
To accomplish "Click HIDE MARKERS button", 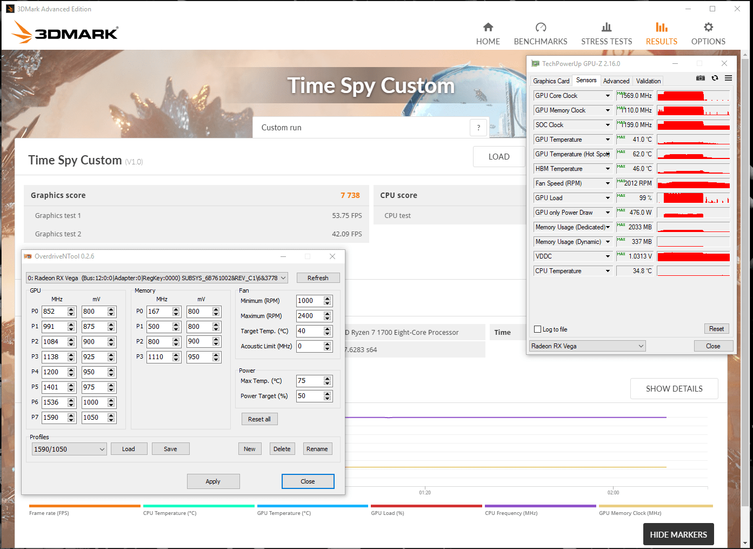I will [x=678, y=534].
